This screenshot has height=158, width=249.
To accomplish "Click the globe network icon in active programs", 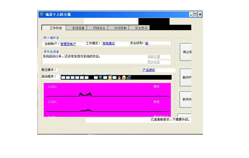I will (x=100, y=77).
